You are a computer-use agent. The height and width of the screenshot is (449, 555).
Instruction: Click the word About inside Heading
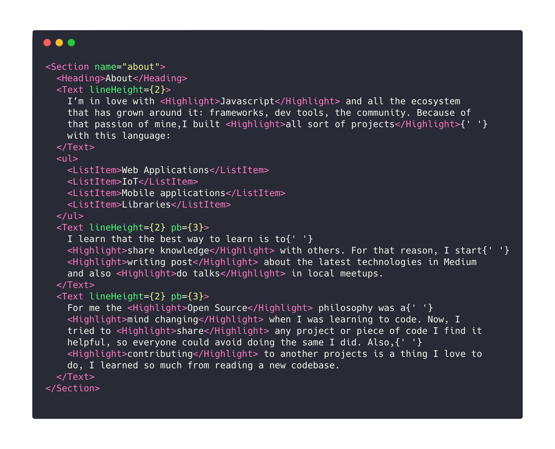[119, 78]
